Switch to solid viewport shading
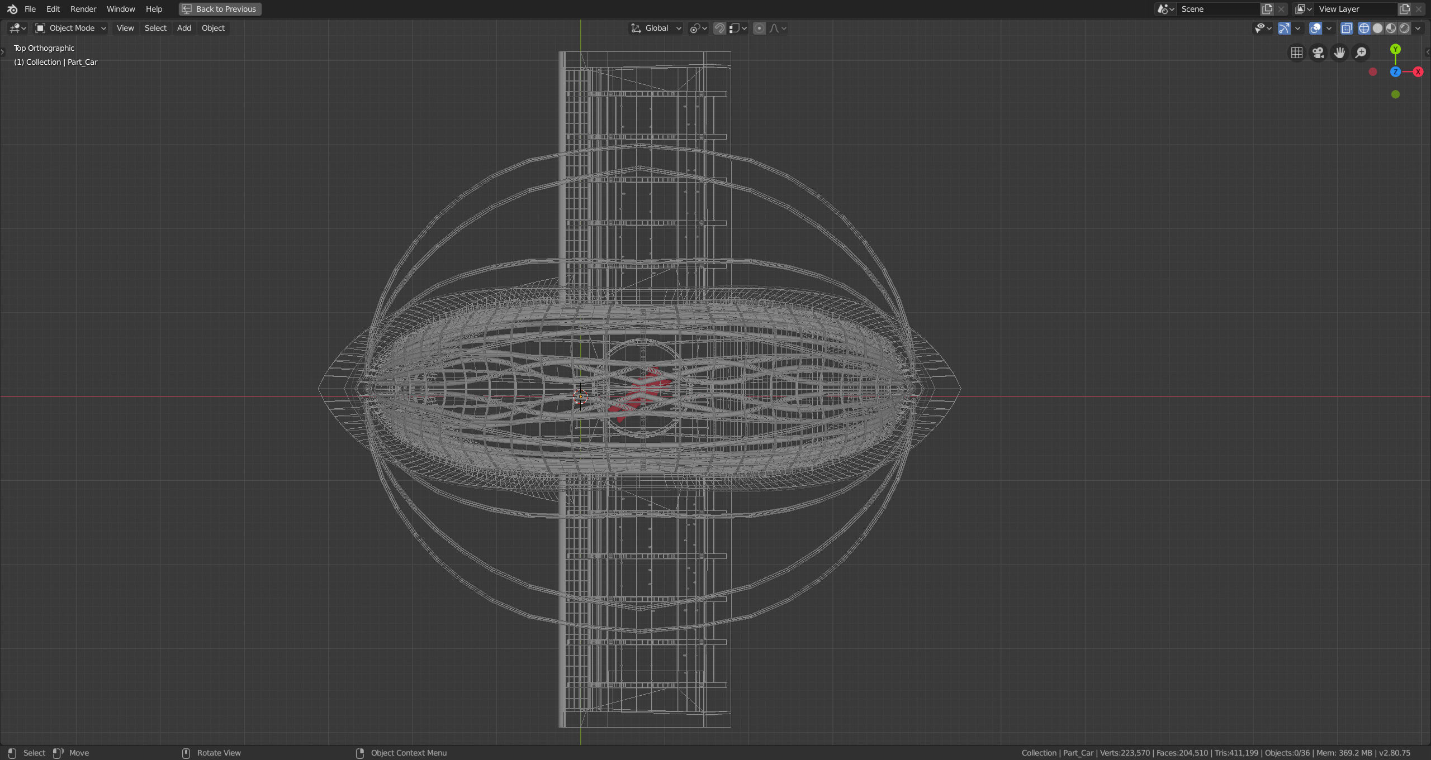This screenshot has height=760, width=1431. [x=1377, y=28]
